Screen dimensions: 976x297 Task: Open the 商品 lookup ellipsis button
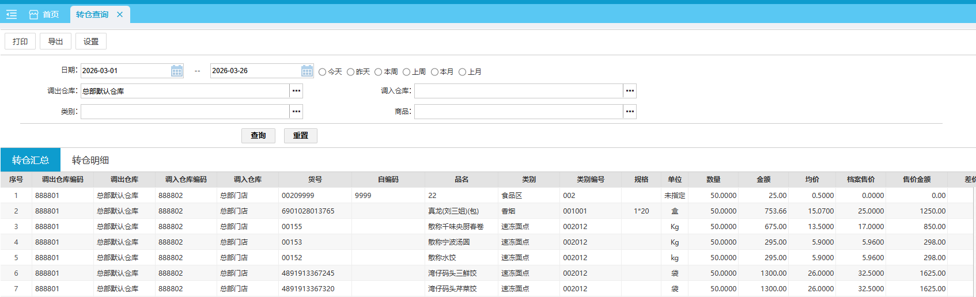pos(630,112)
